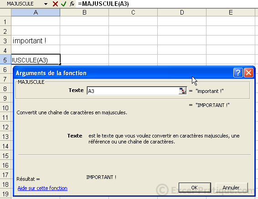This screenshot has height=199, width=258.
Task: Click the Annuler button
Action: 232,188
